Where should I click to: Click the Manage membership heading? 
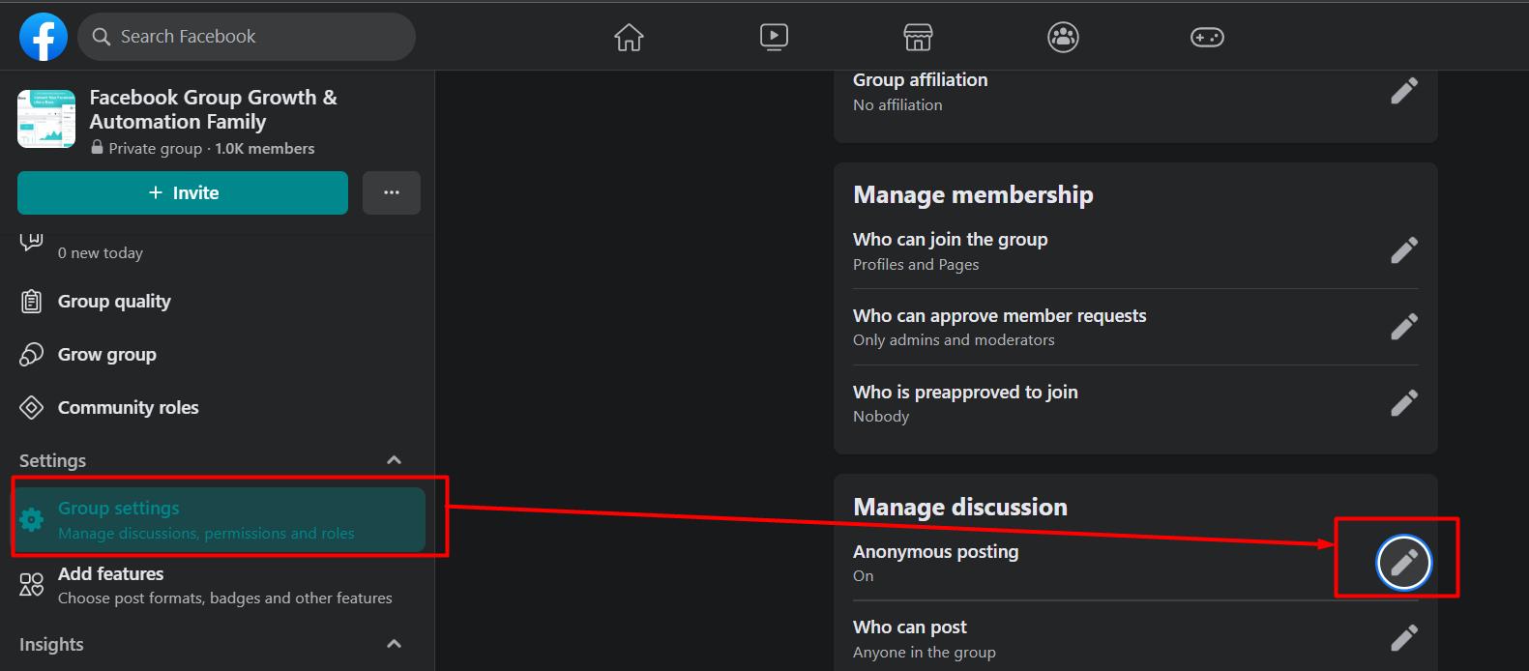(973, 194)
